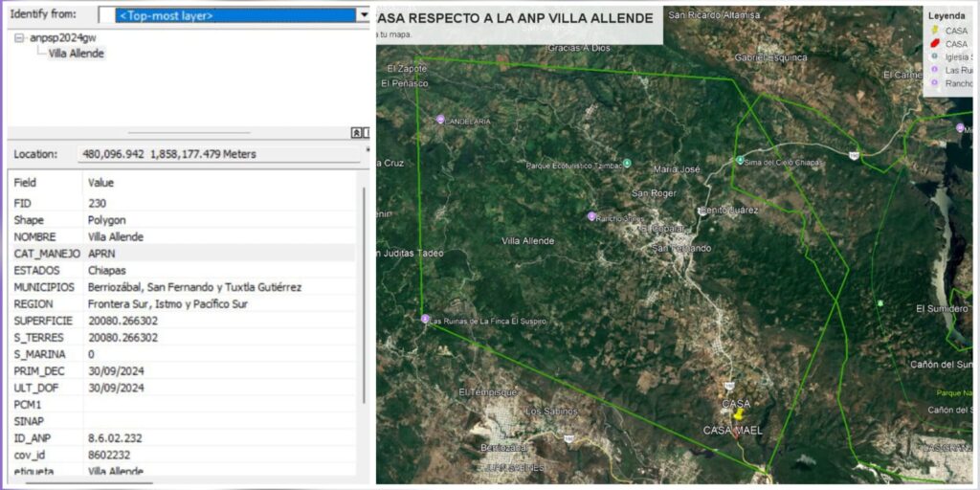This screenshot has width=980, height=490.
Task: Select the Sima del Cielo Chiapas marker
Action: [740, 161]
